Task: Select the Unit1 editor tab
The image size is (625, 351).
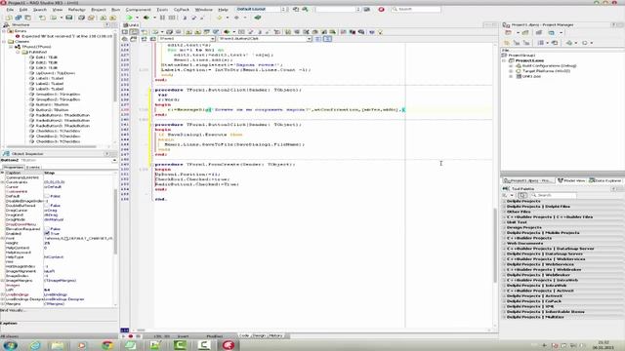Action: 131,25
